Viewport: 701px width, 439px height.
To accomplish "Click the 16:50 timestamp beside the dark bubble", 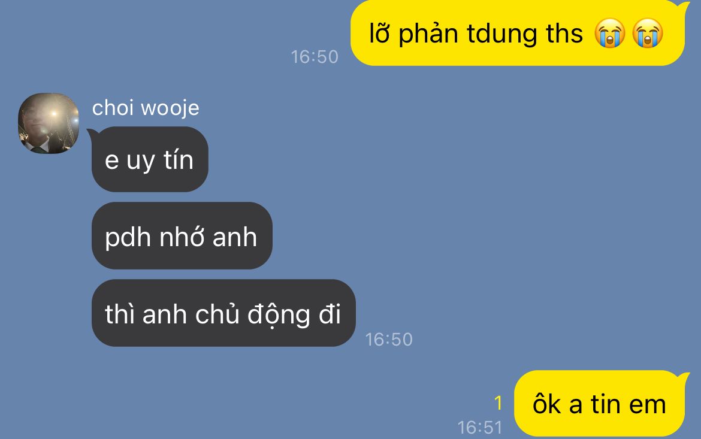I will (388, 340).
